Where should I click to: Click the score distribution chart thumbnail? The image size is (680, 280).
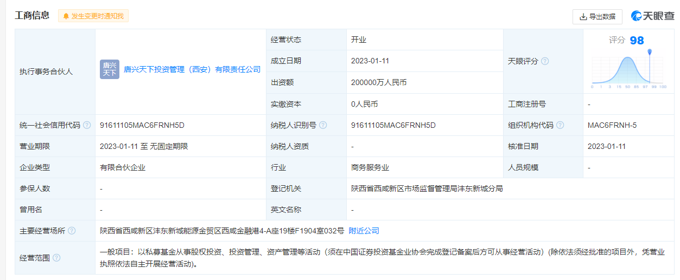(629, 69)
